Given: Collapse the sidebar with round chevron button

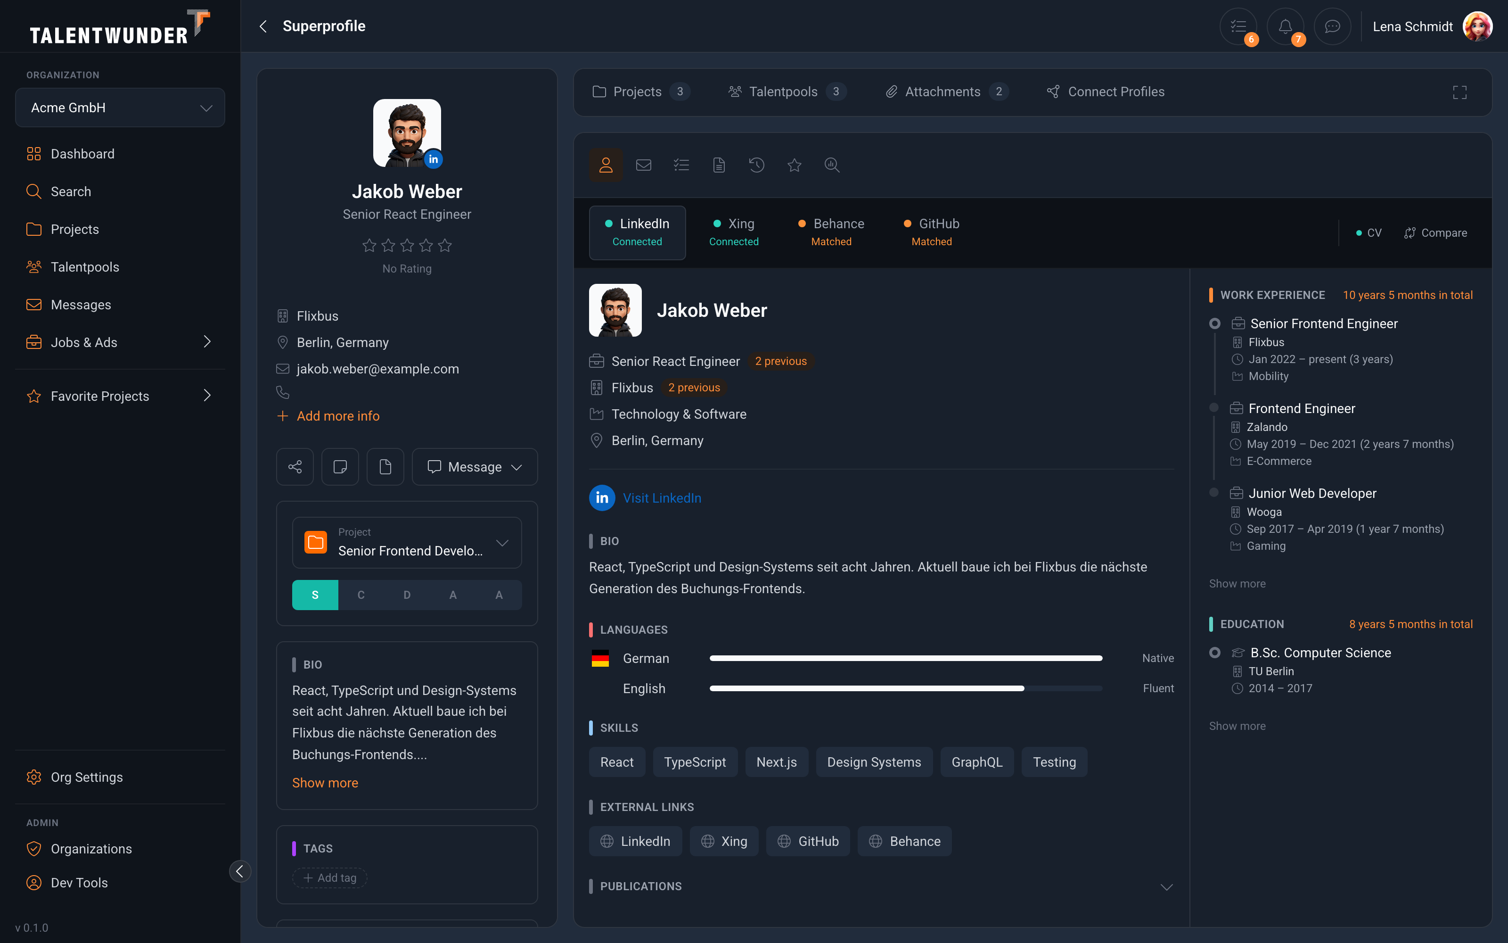Looking at the screenshot, I should [240, 871].
